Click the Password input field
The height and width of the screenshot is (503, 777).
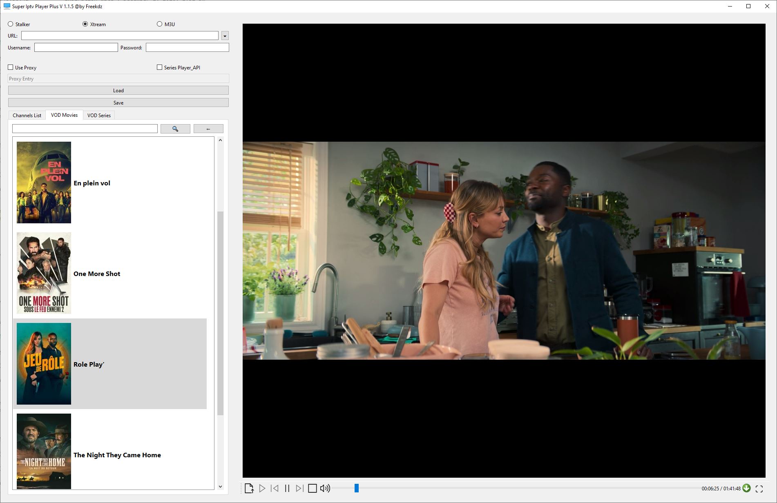[188, 47]
